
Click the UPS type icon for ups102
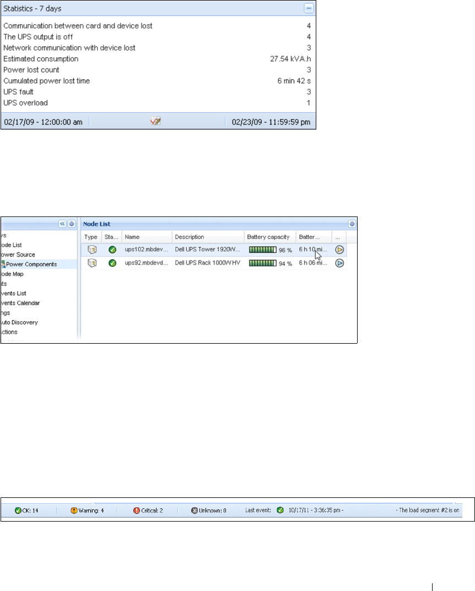pos(92,250)
